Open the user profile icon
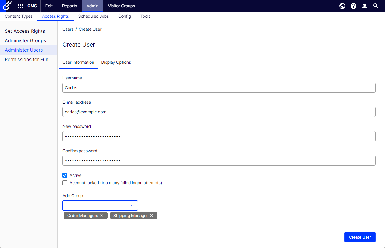Image resolution: width=385 pixels, height=248 pixels. point(365,6)
